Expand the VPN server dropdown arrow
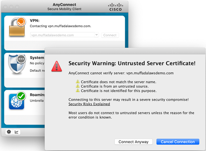 click(x=97, y=35)
